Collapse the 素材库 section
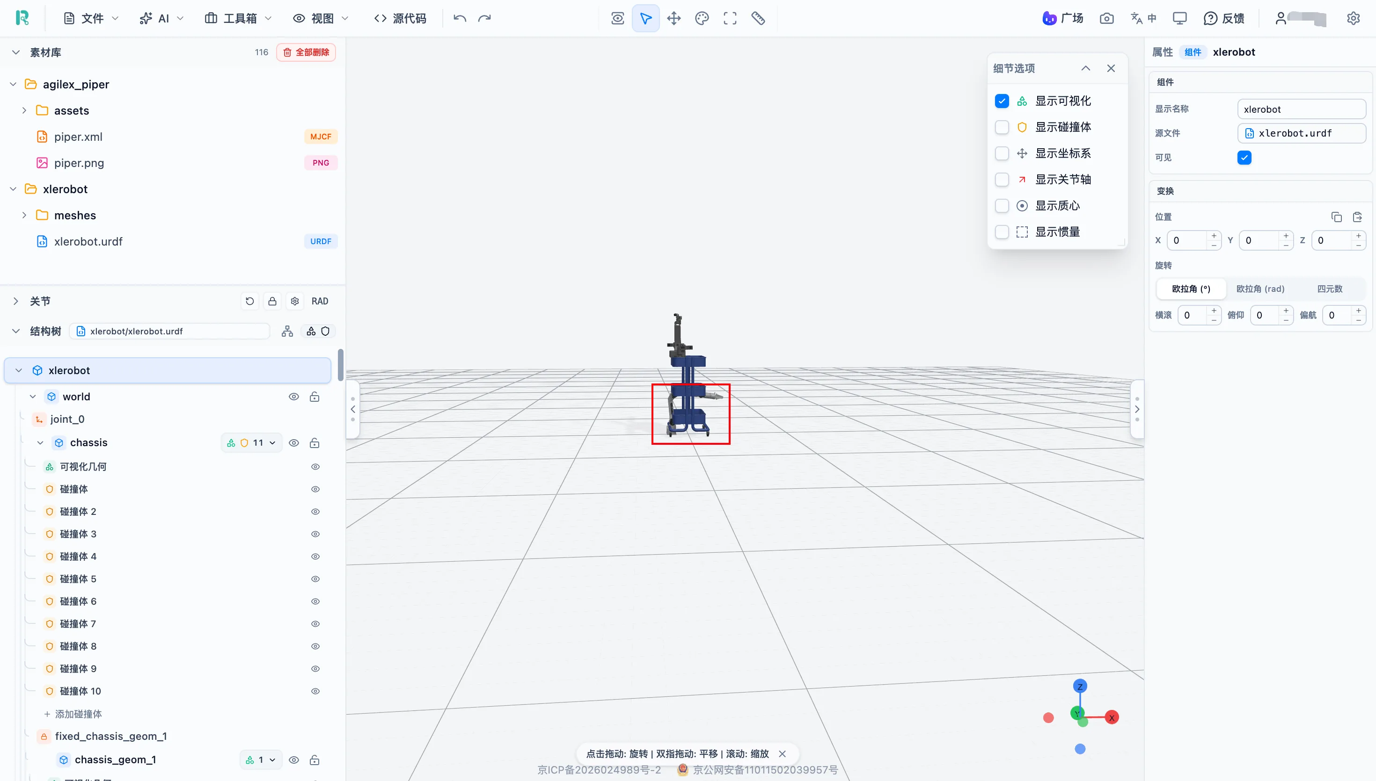This screenshot has height=781, width=1376. [16, 52]
